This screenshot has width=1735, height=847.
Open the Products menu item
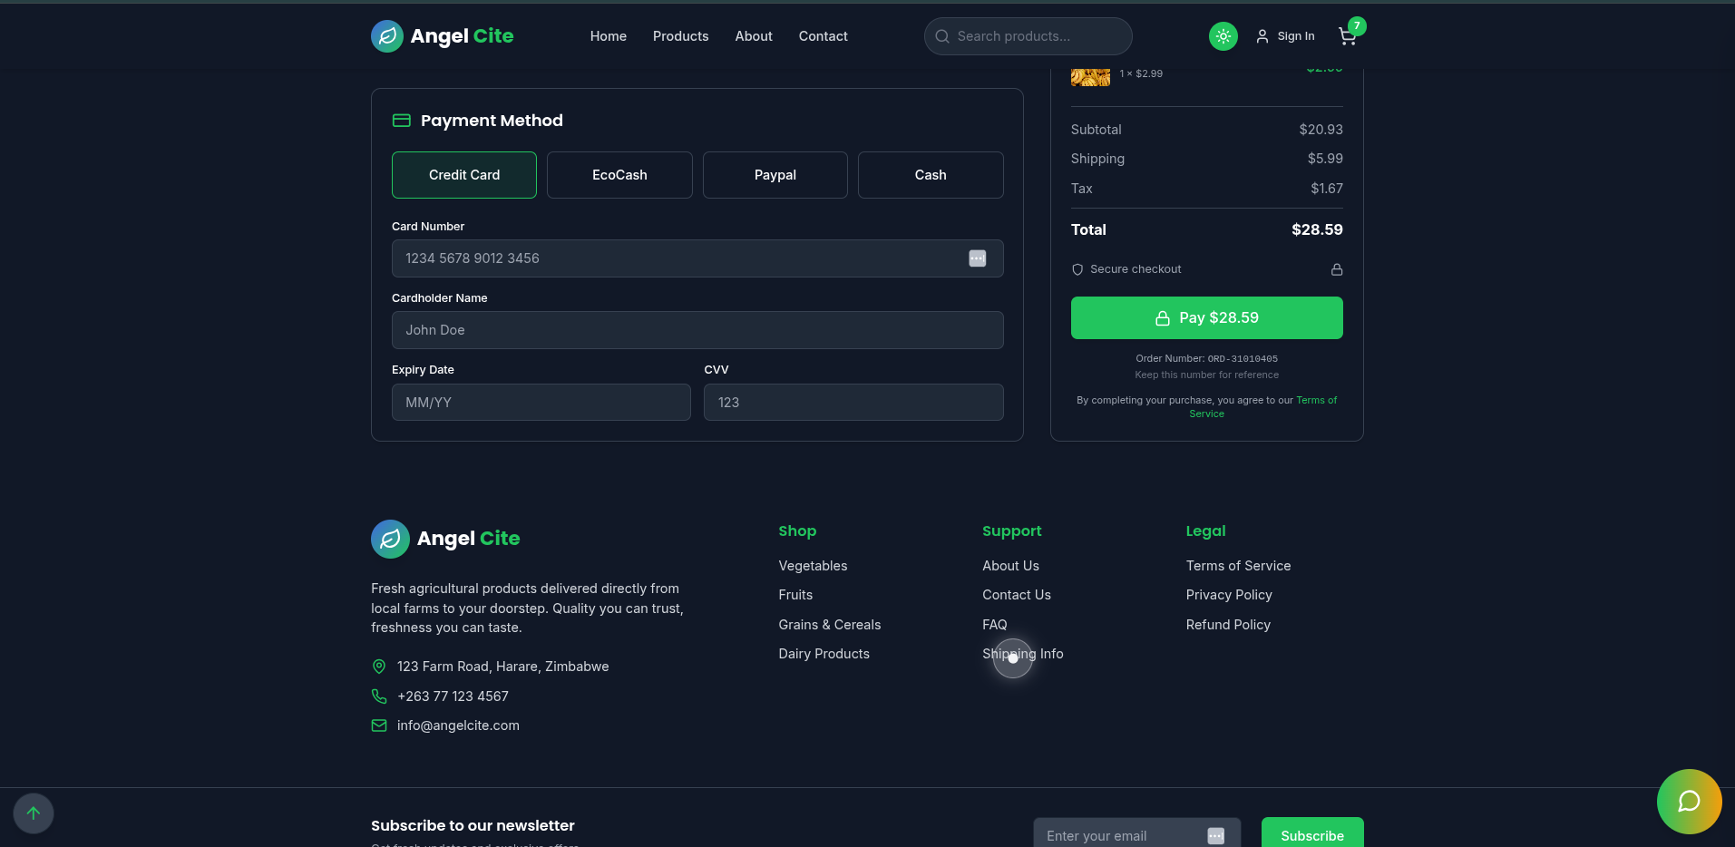pos(680,36)
